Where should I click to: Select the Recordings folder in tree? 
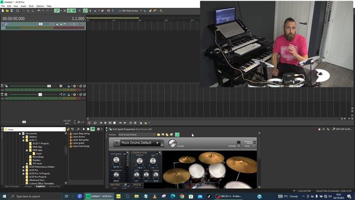38,157
